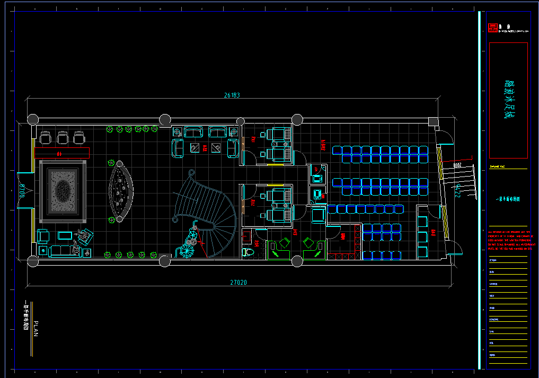Select the first green plant in the top row
This screenshot has height=378, width=539.
coord(110,129)
